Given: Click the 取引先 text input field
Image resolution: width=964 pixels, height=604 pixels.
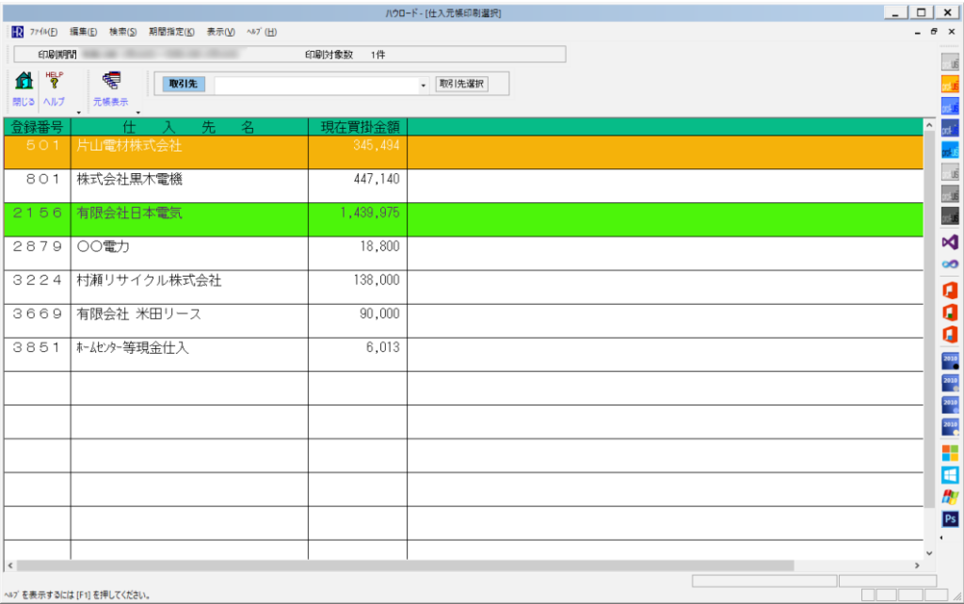Looking at the screenshot, I should click(x=315, y=85).
